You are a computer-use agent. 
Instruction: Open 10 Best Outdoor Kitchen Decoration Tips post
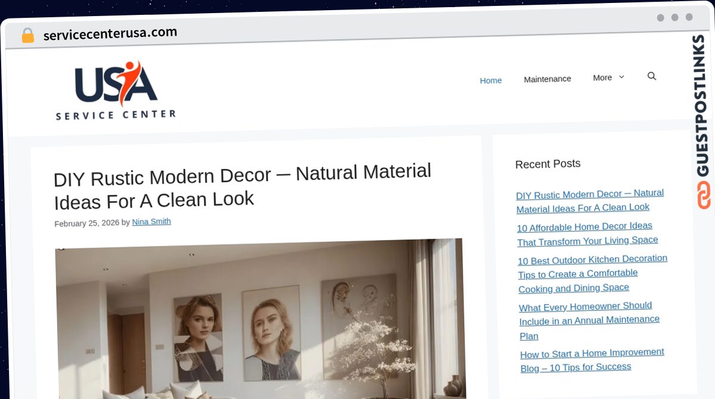[593, 273]
